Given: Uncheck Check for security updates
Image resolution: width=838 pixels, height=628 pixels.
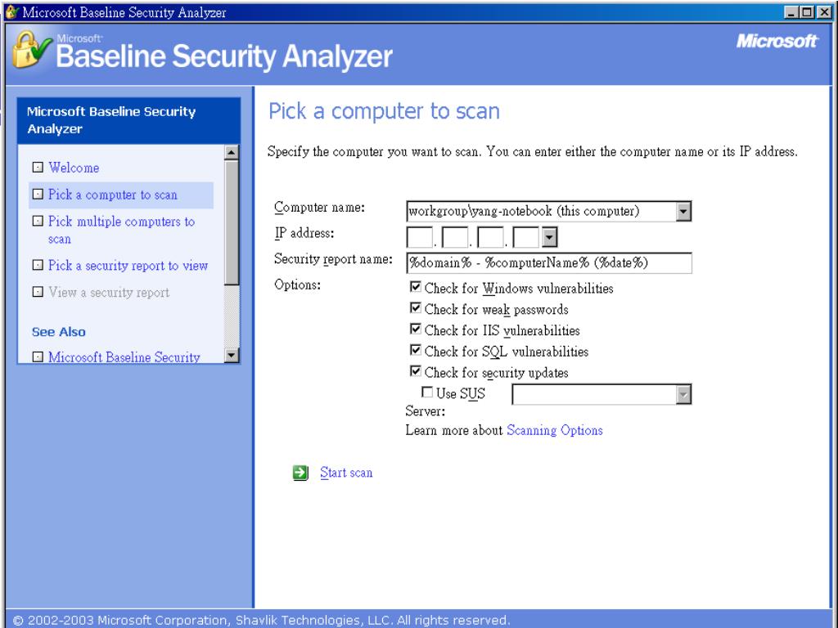Looking at the screenshot, I should coord(415,371).
